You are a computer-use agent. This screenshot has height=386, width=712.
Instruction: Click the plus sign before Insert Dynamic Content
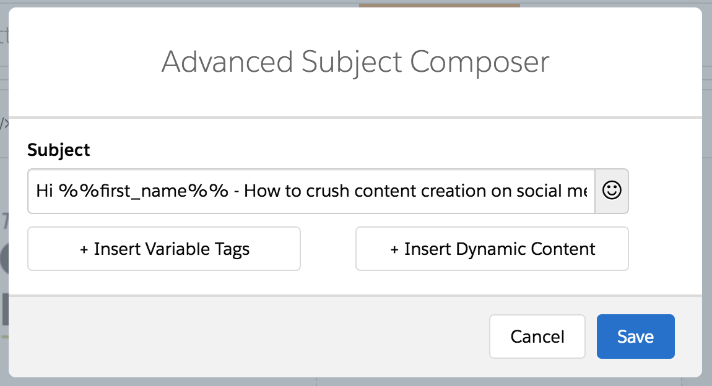click(x=394, y=249)
